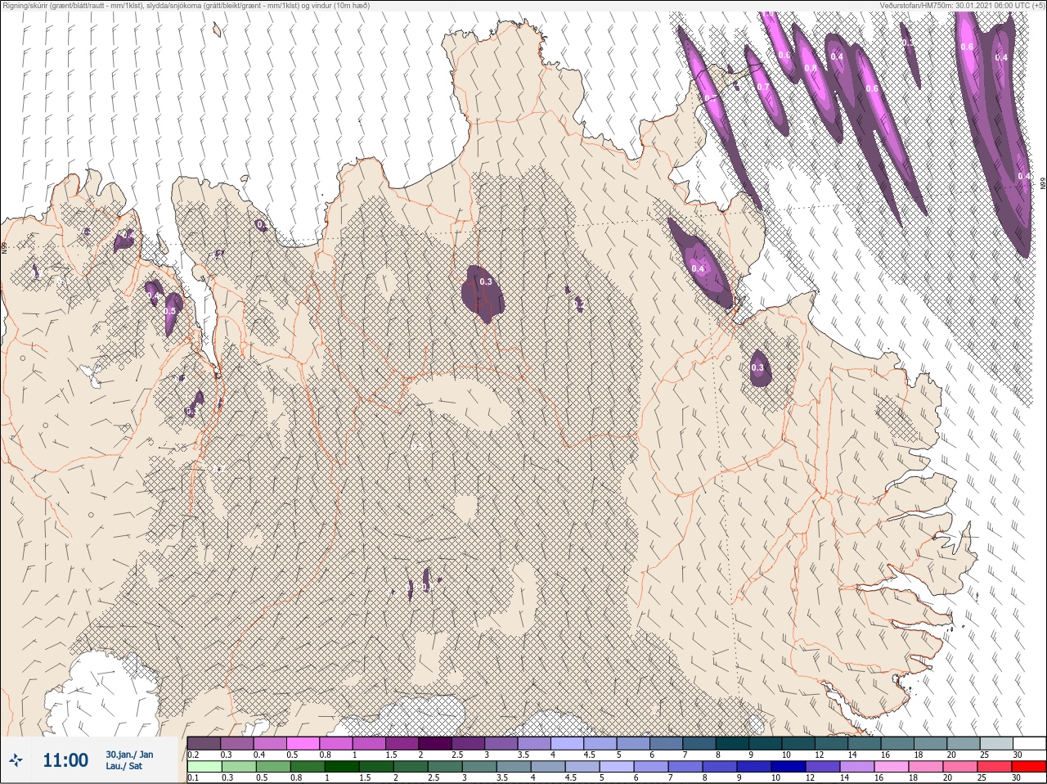Click the 'Lau./ Sat' weekday label

point(124,767)
